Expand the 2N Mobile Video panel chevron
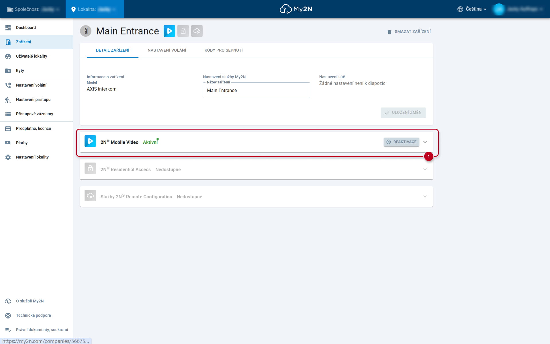Viewport: 550px width, 344px height. pos(425,142)
